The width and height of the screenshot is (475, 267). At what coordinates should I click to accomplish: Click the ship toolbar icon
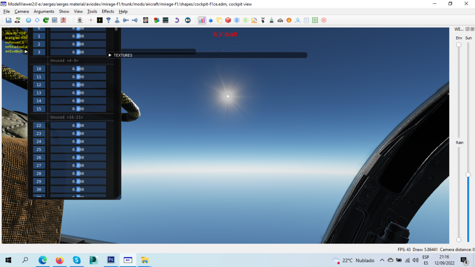coord(272,20)
